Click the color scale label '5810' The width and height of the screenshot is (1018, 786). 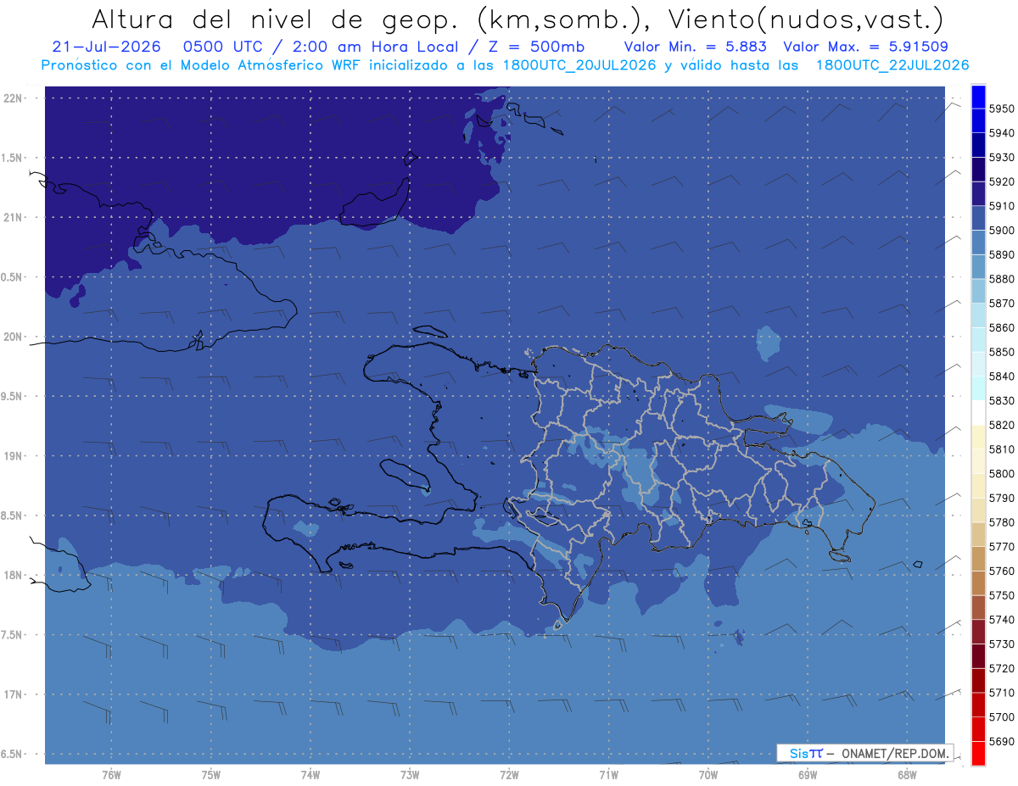1002,449
